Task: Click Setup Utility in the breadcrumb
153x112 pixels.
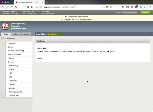Action: (40, 34)
